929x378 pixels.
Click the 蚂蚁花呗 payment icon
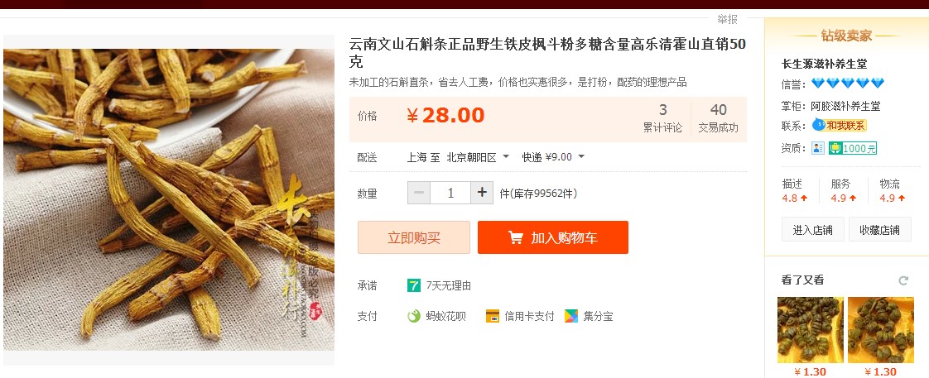tap(413, 317)
